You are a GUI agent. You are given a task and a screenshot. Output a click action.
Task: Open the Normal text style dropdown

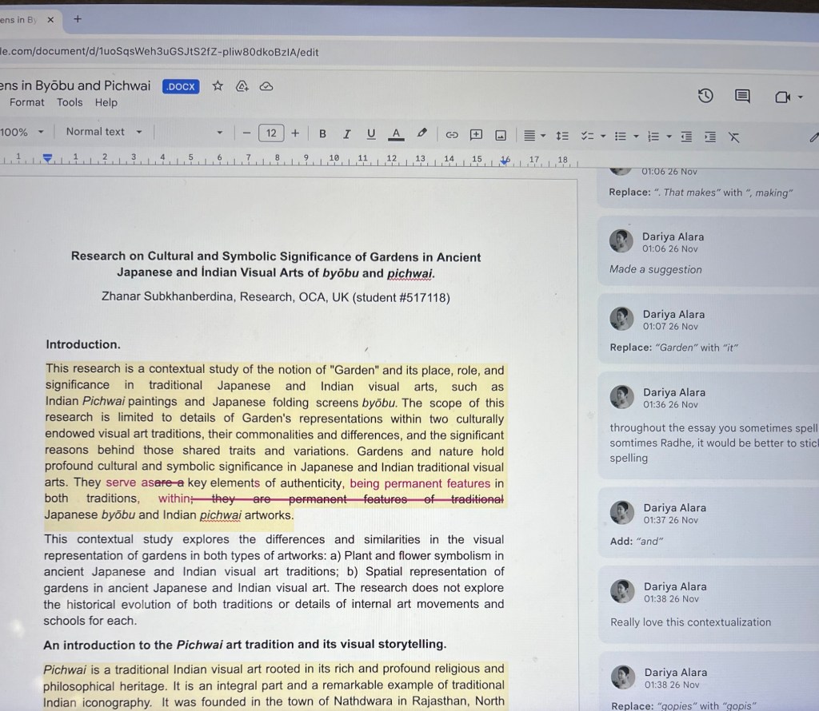pos(103,132)
